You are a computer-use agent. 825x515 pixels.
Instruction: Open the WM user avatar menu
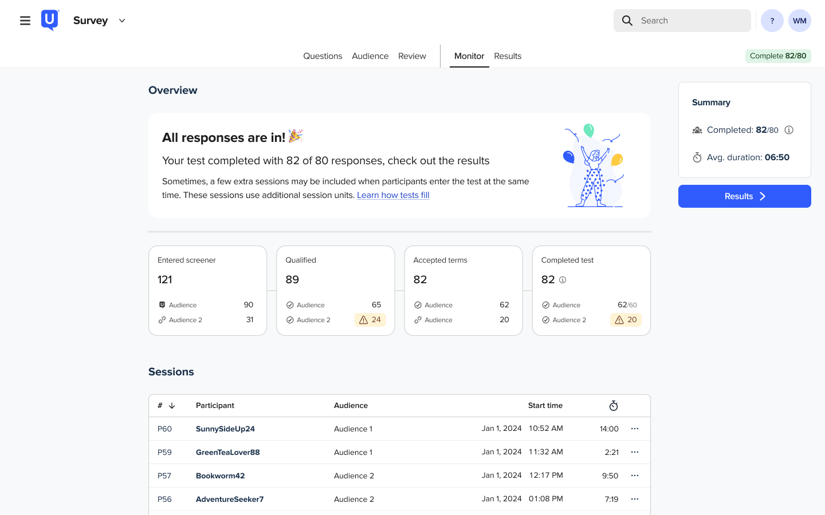800,21
